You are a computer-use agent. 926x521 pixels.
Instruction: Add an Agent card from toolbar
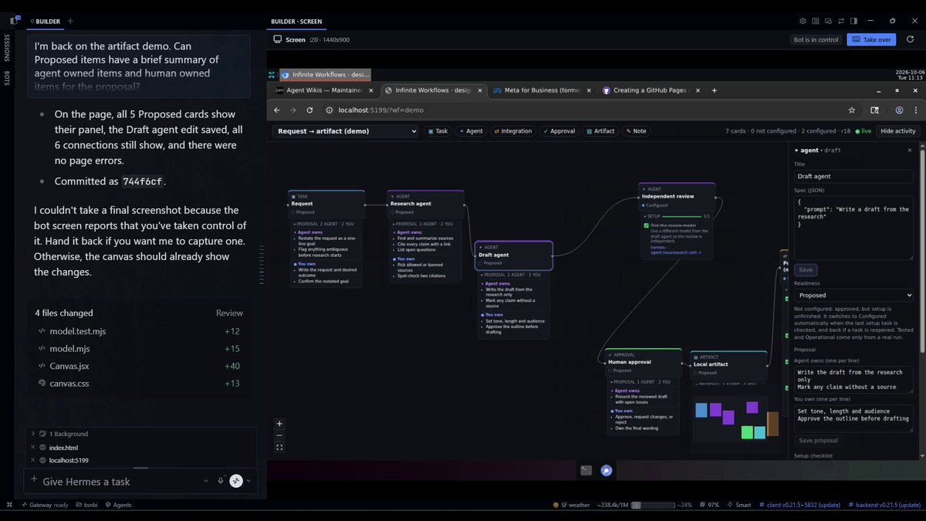[471, 131]
